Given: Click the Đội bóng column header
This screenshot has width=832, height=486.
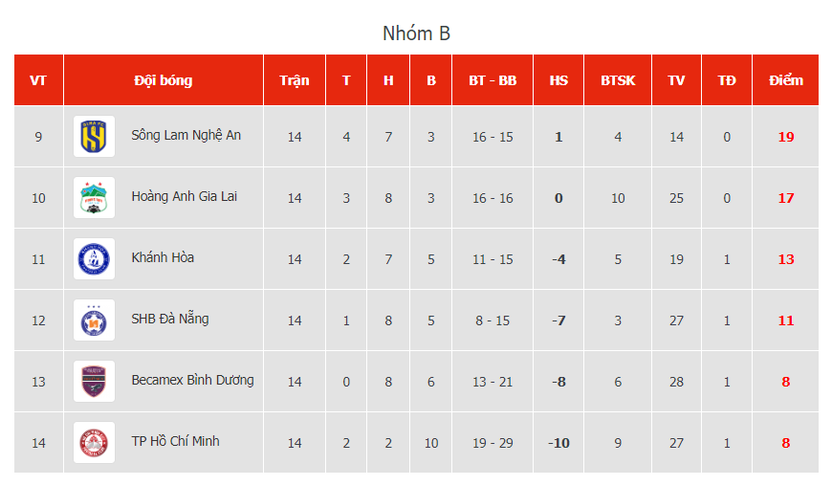Looking at the screenshot, I should point(163,80).
